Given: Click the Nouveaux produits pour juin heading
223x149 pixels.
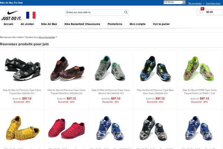Looking at the screenshot, I should point(24,44).
